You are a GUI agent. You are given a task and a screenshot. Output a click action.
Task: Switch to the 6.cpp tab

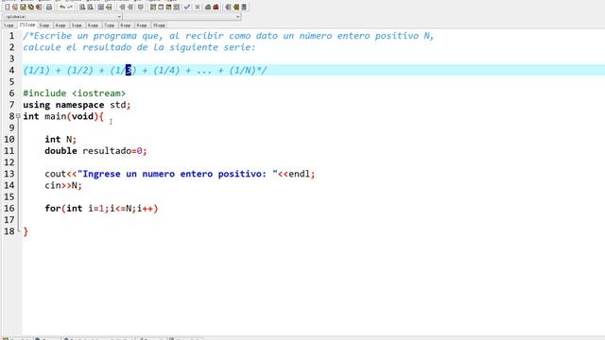[93, 25]
